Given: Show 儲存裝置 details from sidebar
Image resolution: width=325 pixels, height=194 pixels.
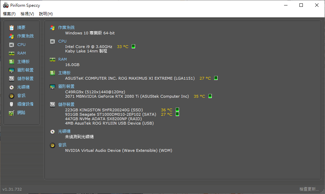Looking at the screenshot, I should pyautogui.click(x=26, y=79).
